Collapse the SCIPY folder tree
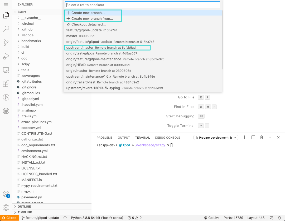This screenshot has height=221, width=285. pyautogui.click(x=15, y=12)
